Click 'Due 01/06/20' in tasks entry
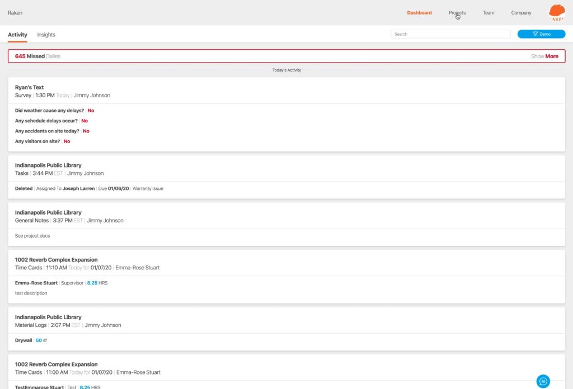 [x=113, y=189]
